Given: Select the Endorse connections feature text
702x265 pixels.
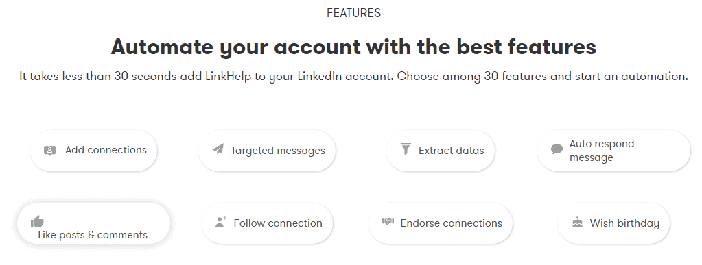Looking at the screenshot, I should [452, 223].
